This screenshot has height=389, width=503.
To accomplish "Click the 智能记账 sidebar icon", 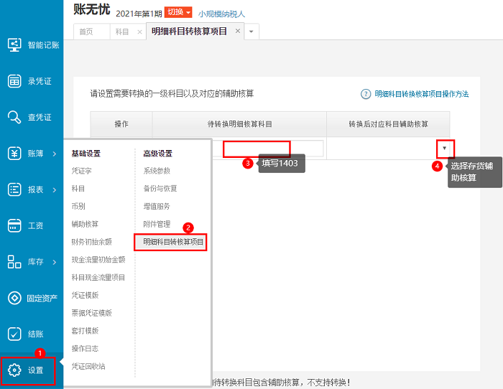I will (x=14, y=44).
